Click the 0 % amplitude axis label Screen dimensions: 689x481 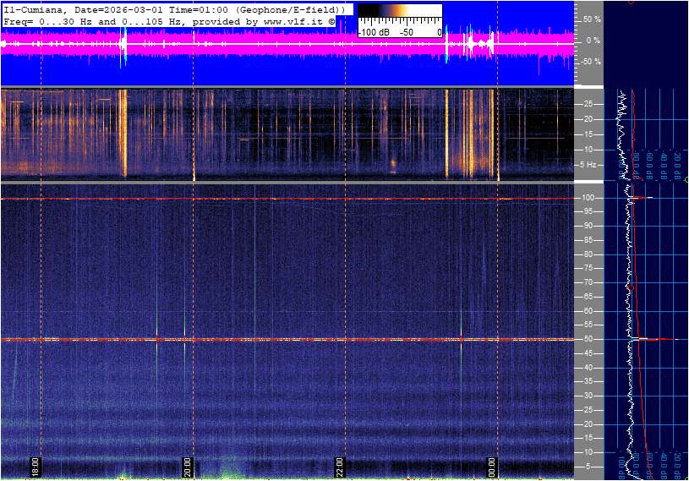[592, 40]
